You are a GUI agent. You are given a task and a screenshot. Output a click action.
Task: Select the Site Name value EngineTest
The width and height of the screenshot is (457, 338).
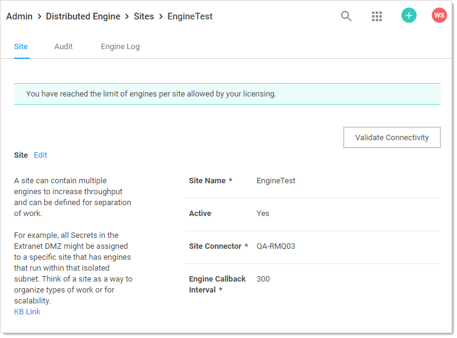click(276, 181)
